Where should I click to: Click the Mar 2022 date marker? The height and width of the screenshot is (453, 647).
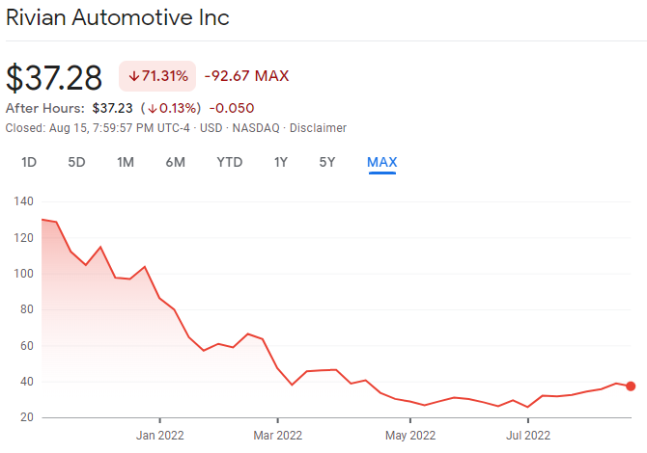tap(276, 433)
